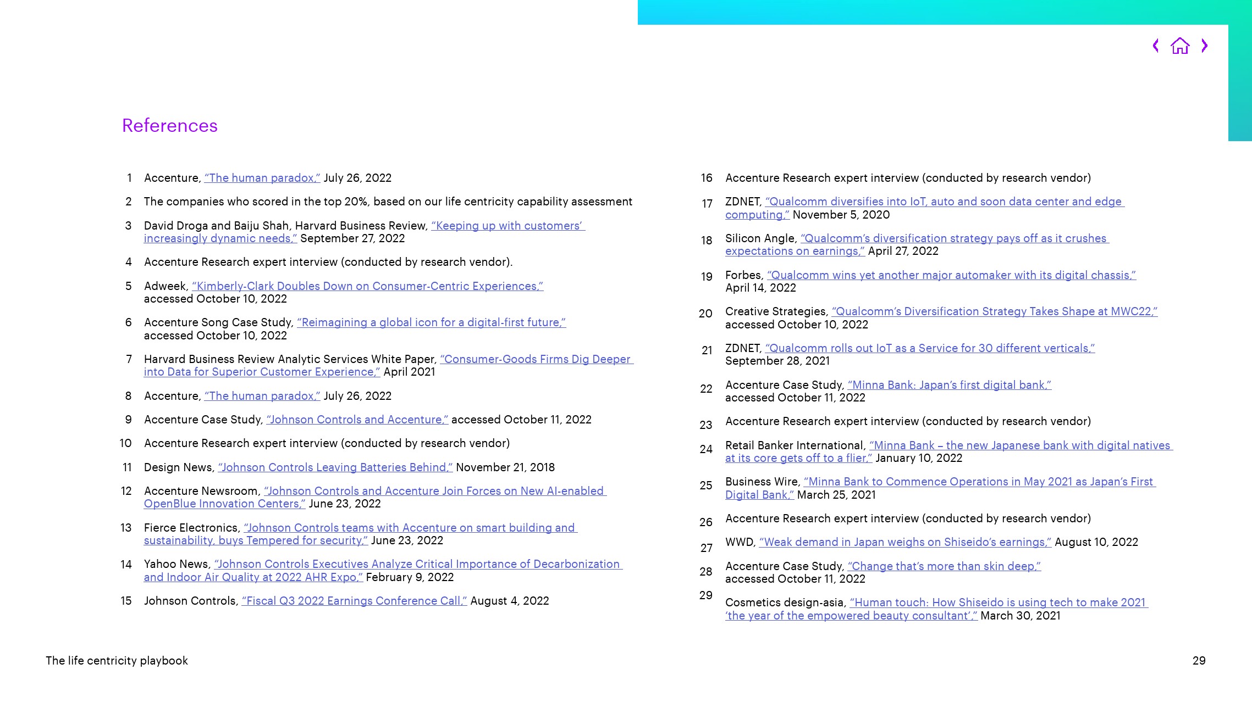
Task: Open "Johnson Controls and Accenture" case study link
Action: (357, 420)
